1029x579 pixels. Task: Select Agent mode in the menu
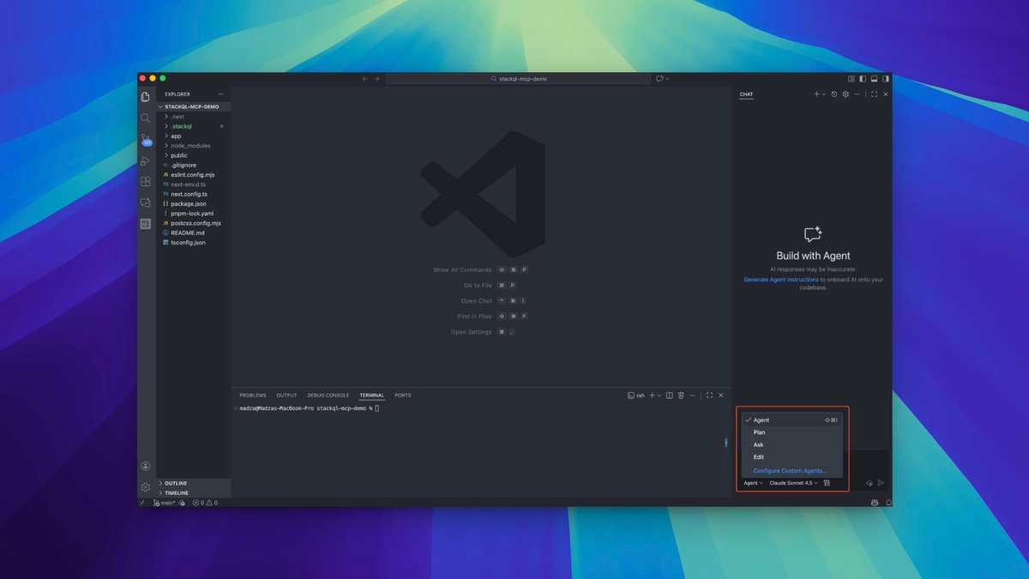point(792,420)
